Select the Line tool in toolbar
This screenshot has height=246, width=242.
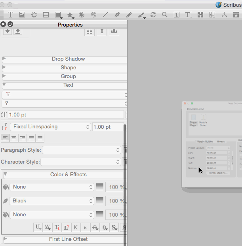point(105,15)
